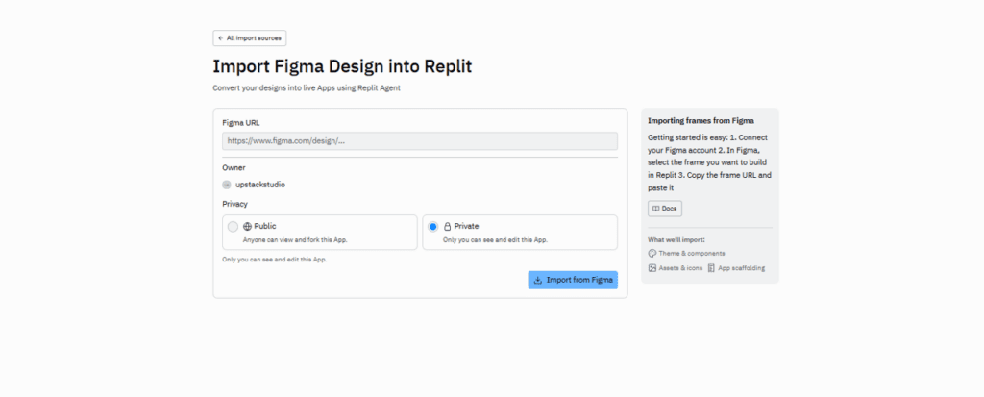Open the Docs link

pyautogui.click(x=665, y=209)
